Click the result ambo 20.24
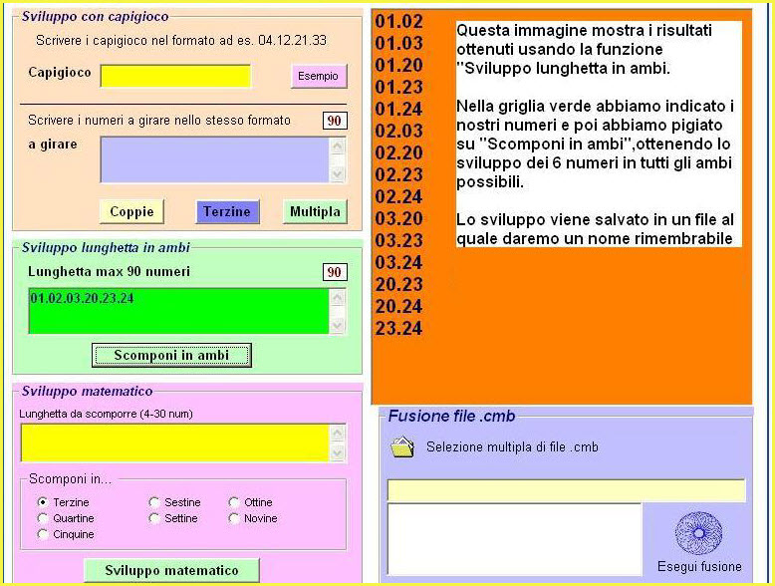Image resolution: width=775 pixels, height=586 pixels. click(x=398, y=306)
